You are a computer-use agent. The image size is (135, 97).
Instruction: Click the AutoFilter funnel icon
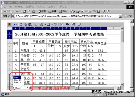pyautogui.click(x=56, y=24)
